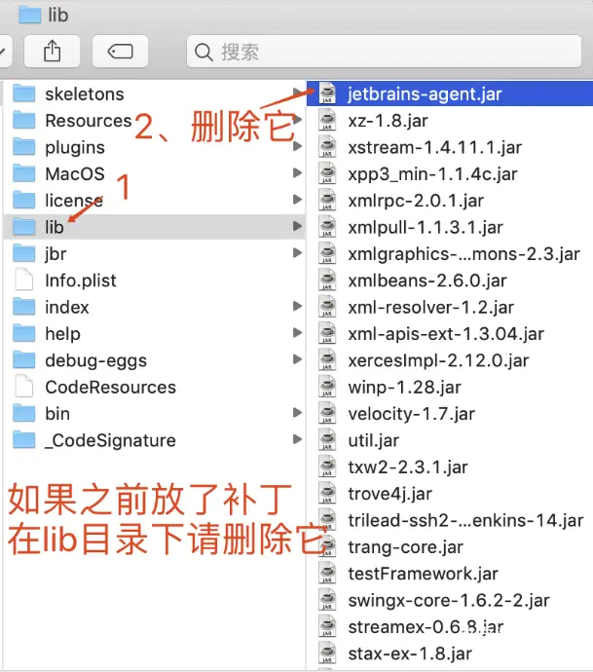
Task: Select the Info.plist file icon
Action: click(24, 280)
